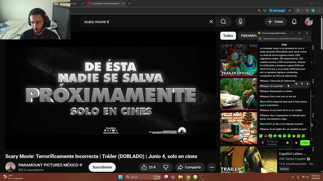Click the ONE Media Español channel name

(292, 159)
